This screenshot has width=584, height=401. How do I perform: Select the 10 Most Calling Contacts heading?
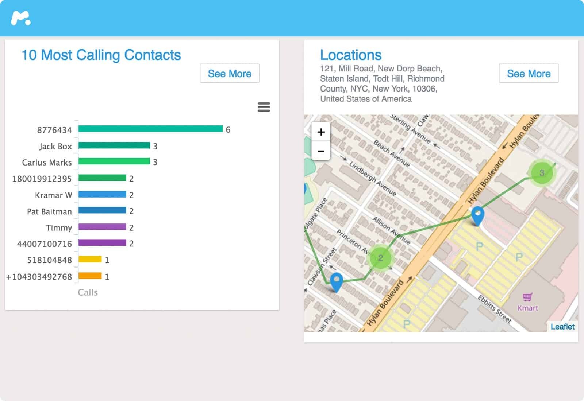tap(101, 55)
